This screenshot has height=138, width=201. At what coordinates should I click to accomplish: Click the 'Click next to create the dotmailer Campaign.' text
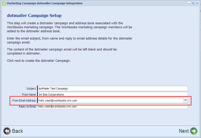(39, 60)
